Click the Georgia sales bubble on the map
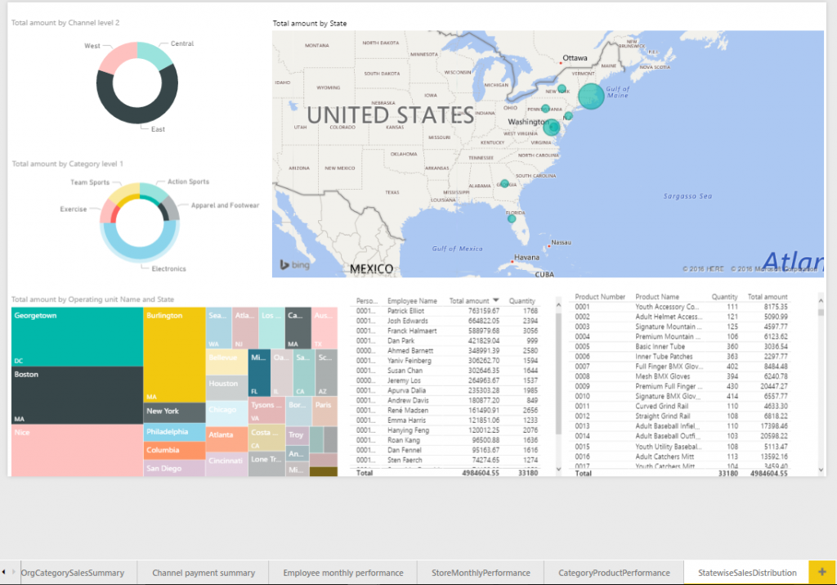 click(x=504, y=185)
